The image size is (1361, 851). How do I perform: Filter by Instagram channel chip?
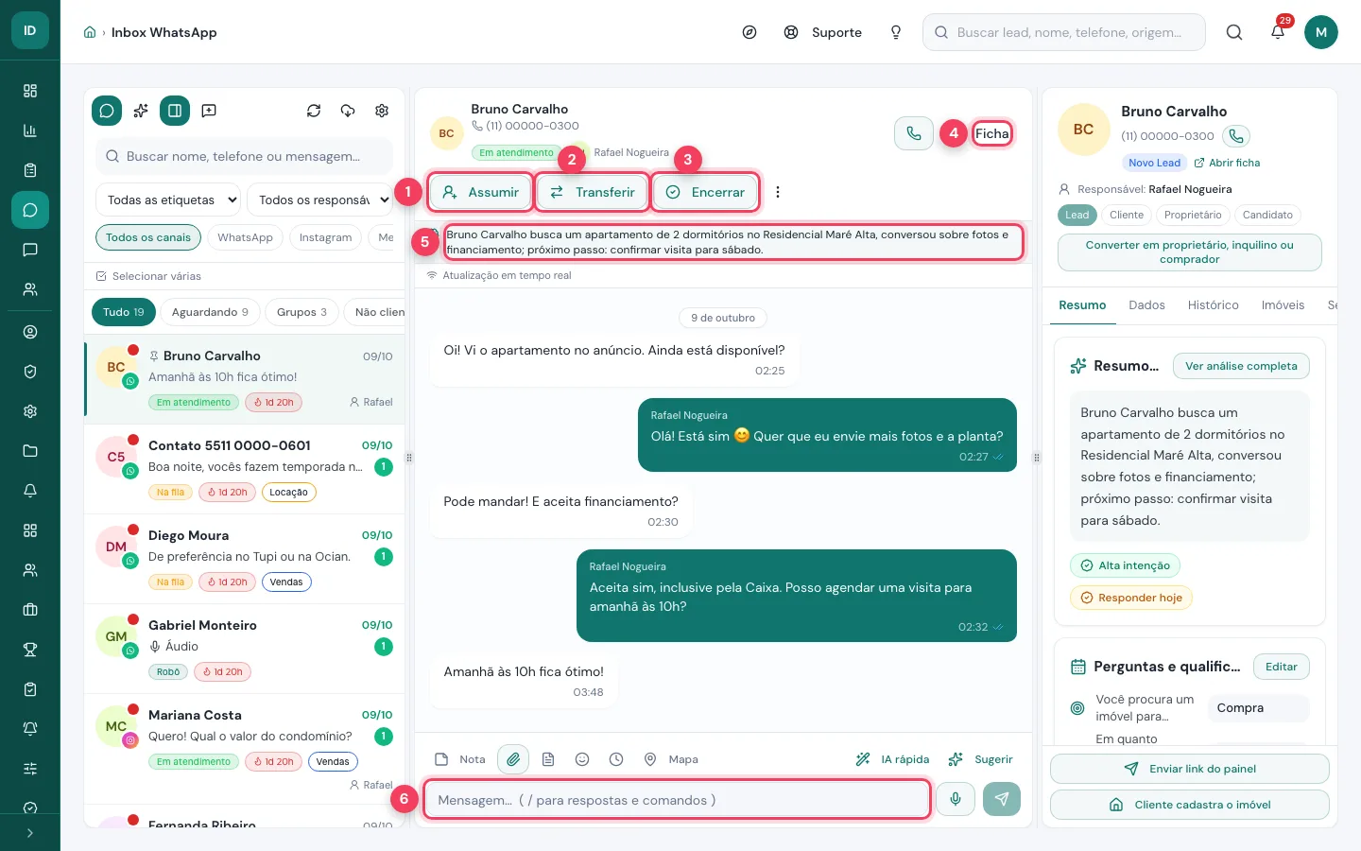click(x=325, y=237)
